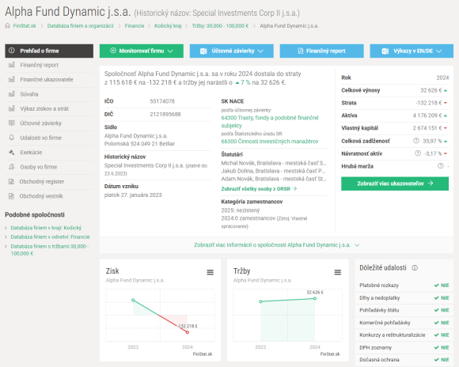
Task: Open 64300 Trasty, fondy NACE link
Action: pos(270,122)
